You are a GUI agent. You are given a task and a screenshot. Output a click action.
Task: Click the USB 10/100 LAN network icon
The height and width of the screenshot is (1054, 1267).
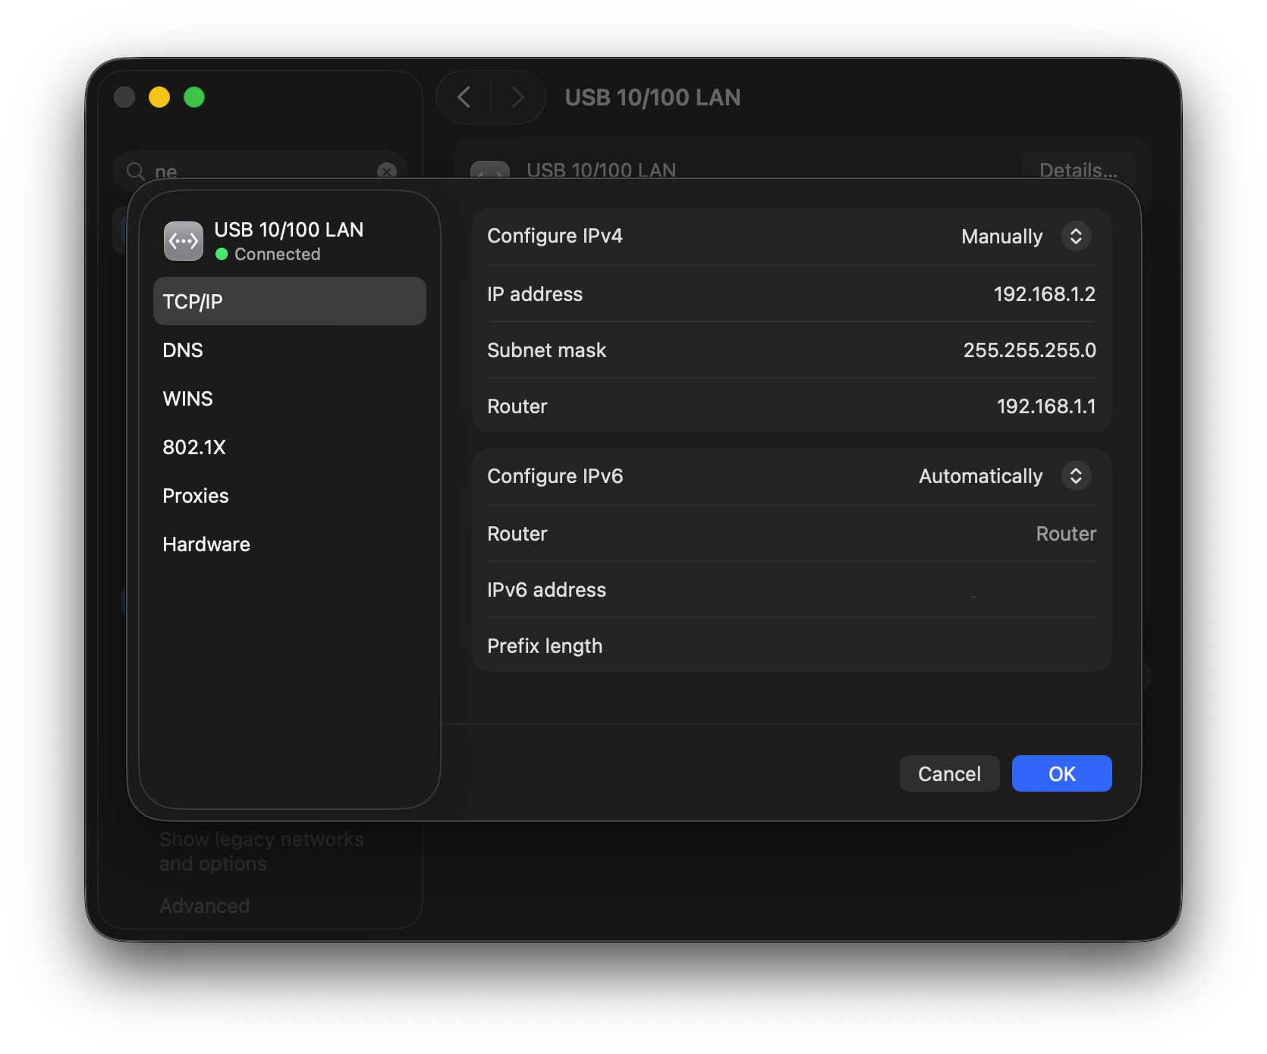pos(183,241)
